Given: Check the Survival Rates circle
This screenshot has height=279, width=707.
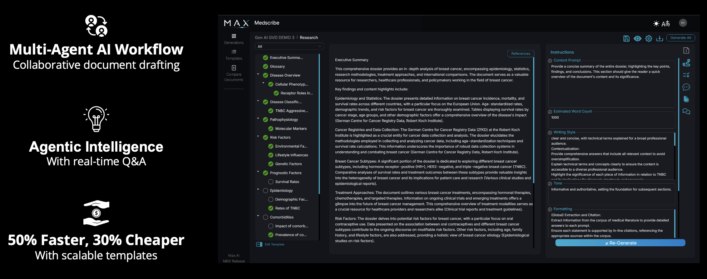Looking at the screenshot, I should 271,182.
